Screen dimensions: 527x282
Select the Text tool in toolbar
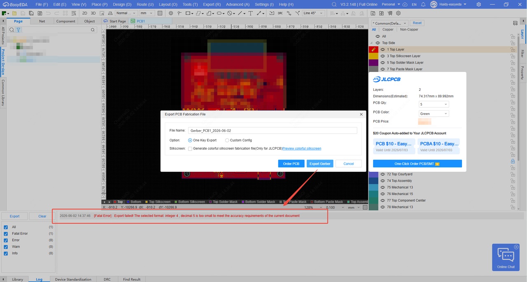coord(250,13)
